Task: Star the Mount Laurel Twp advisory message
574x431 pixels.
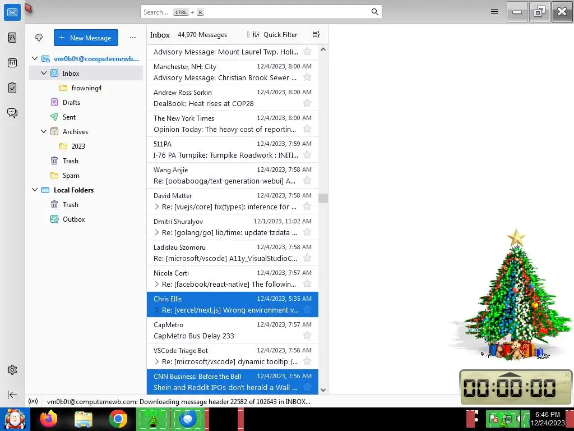Action: tap(307, 52)
